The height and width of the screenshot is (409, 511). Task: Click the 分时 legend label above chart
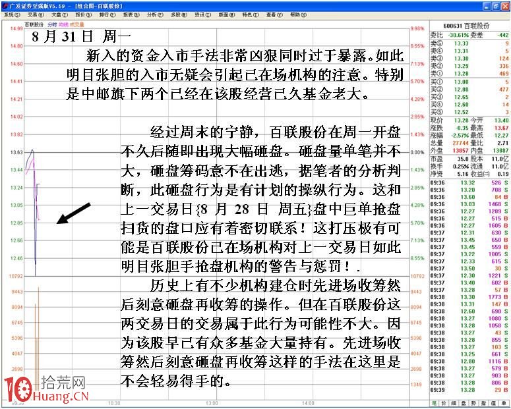52,24
